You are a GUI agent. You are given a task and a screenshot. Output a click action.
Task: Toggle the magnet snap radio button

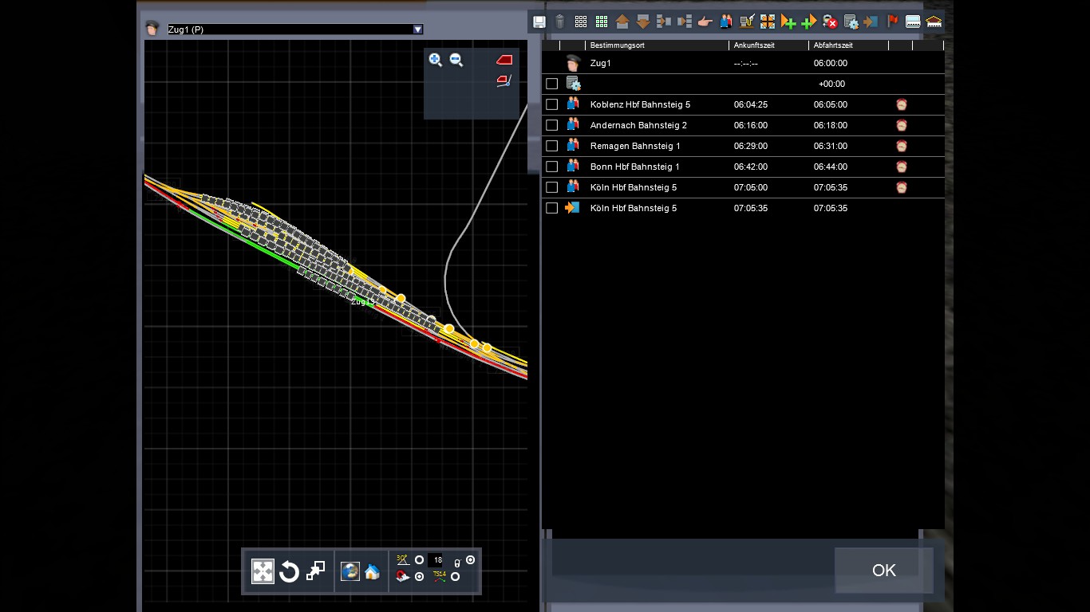(x=419, y=577)
